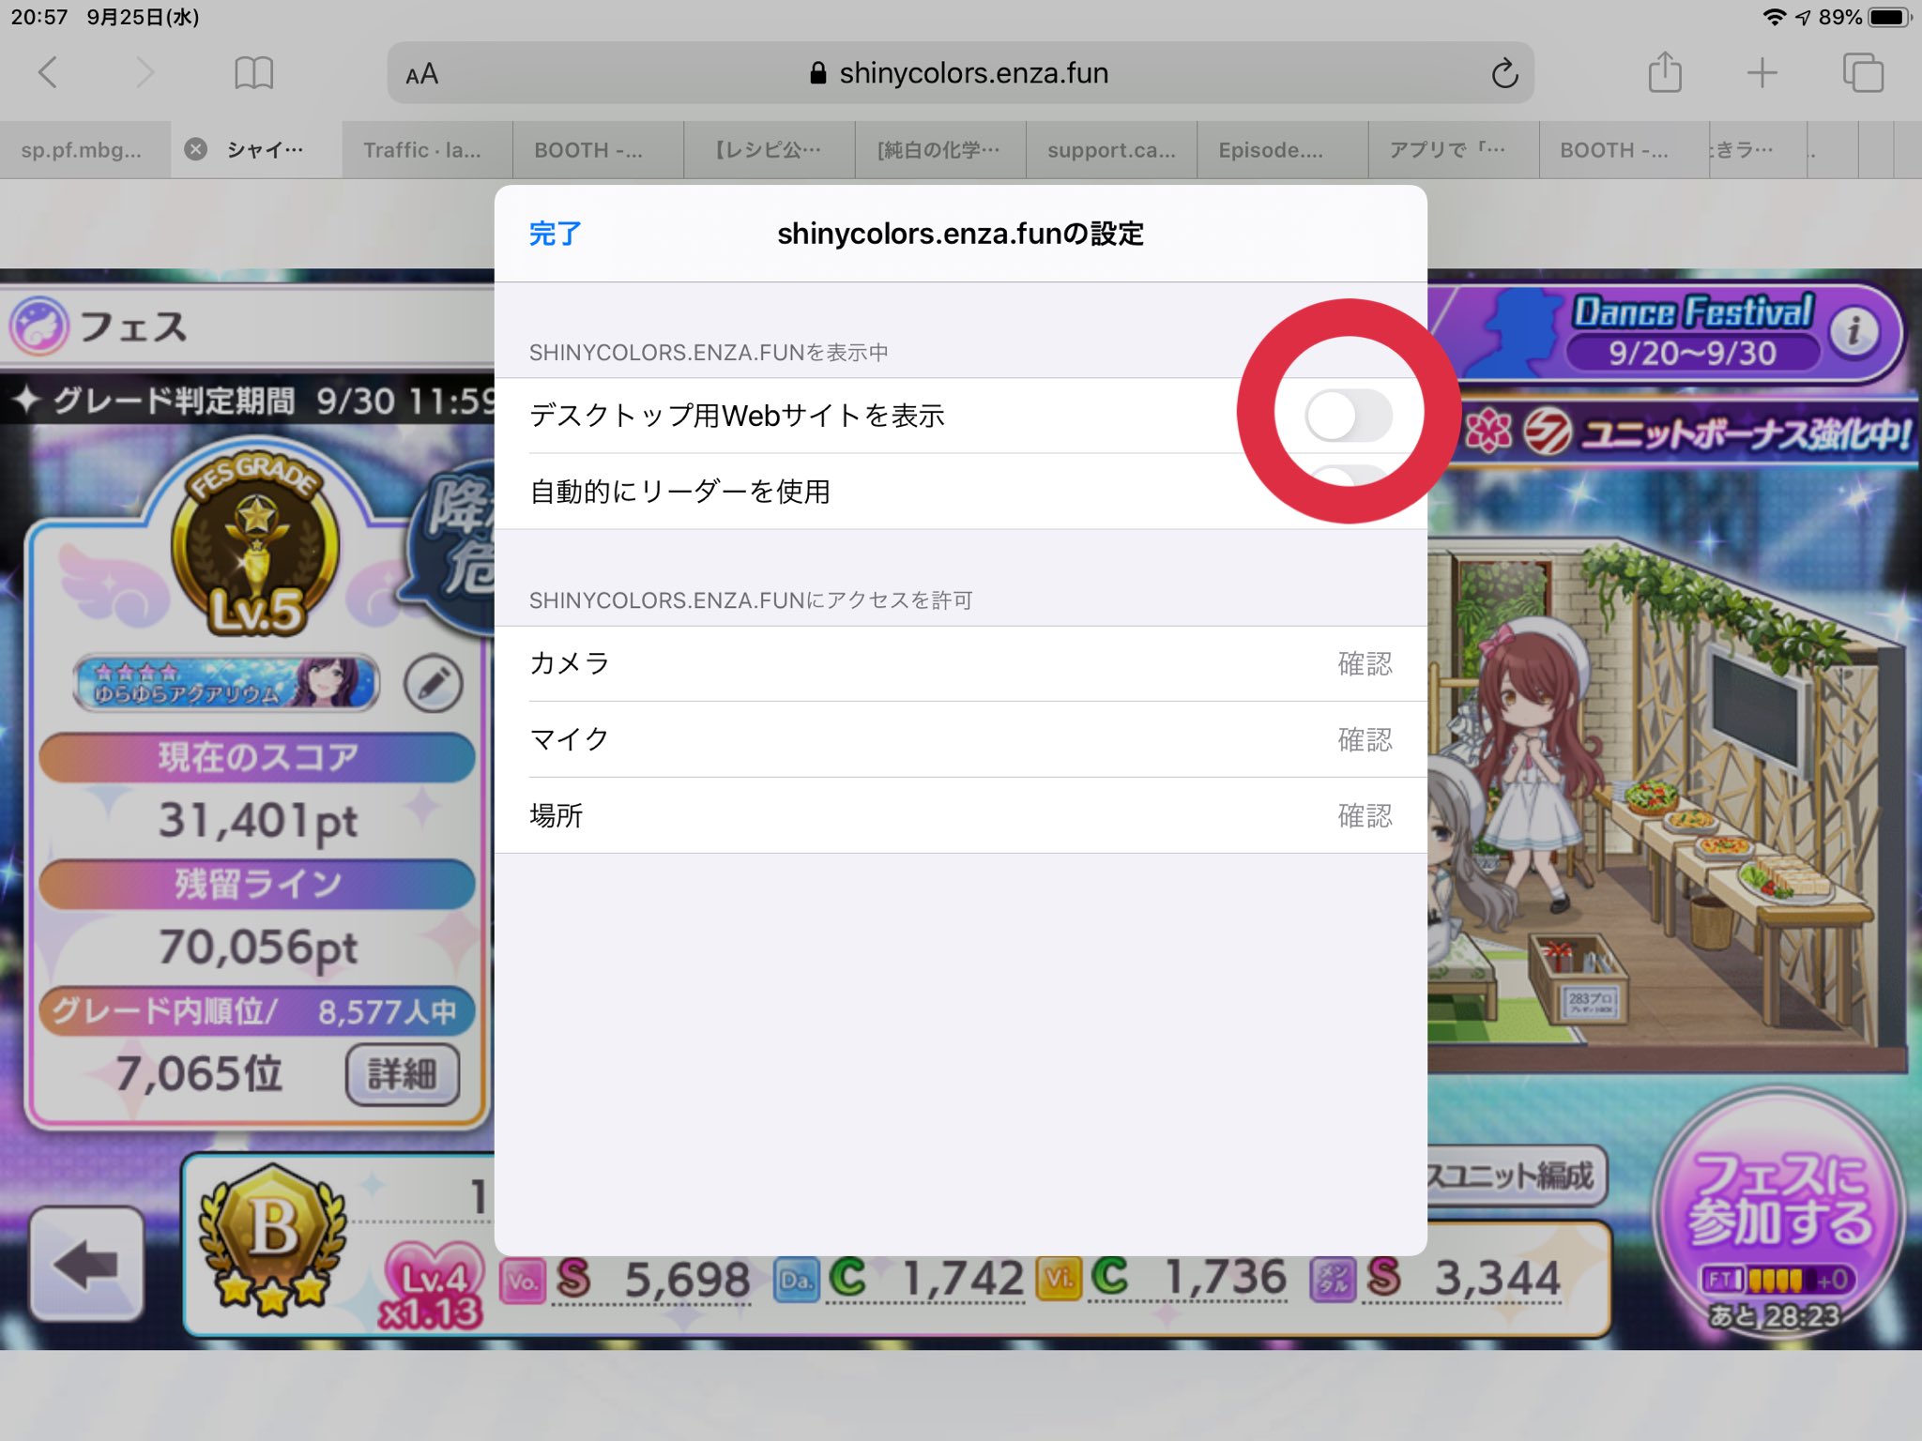This screenshot has height=1441, width=1922.
Task: Switch to 【レシピ公… tab
Action: (x=769, y=150)
